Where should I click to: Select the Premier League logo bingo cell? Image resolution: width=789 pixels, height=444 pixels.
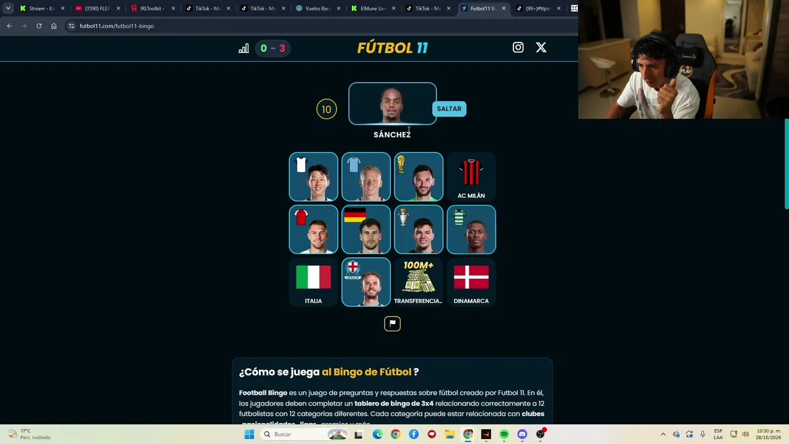pyautogui.click(x=366, y=282)
